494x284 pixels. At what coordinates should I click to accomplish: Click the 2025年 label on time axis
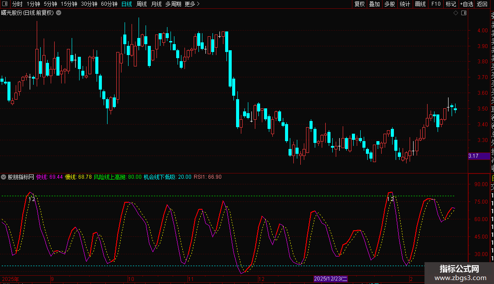point(10,279)
